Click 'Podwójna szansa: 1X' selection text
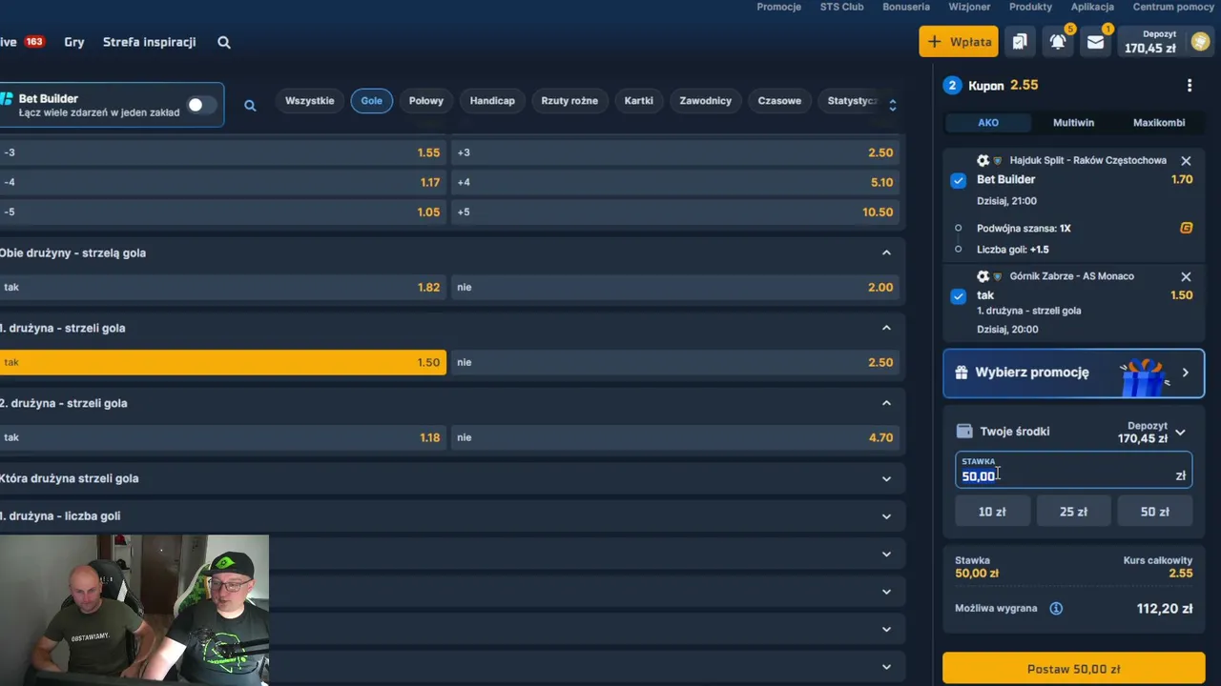Screen dimensions: 1221x686 pos(1024,229)
